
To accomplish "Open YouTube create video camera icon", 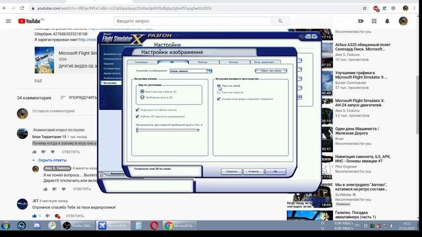I will [361, 21].
